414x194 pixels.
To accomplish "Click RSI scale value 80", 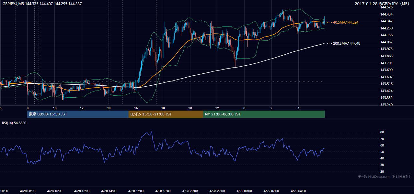I will [382, 132].
